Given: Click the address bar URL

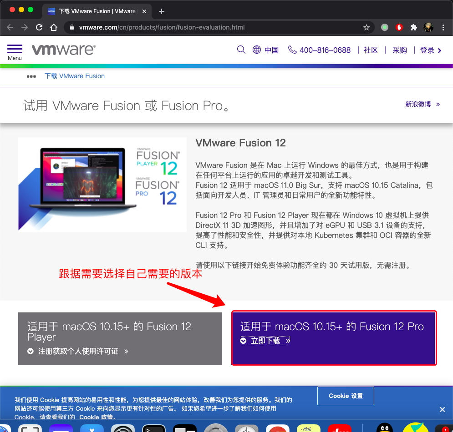Looking at the screenshot, I should pos(162,27).
